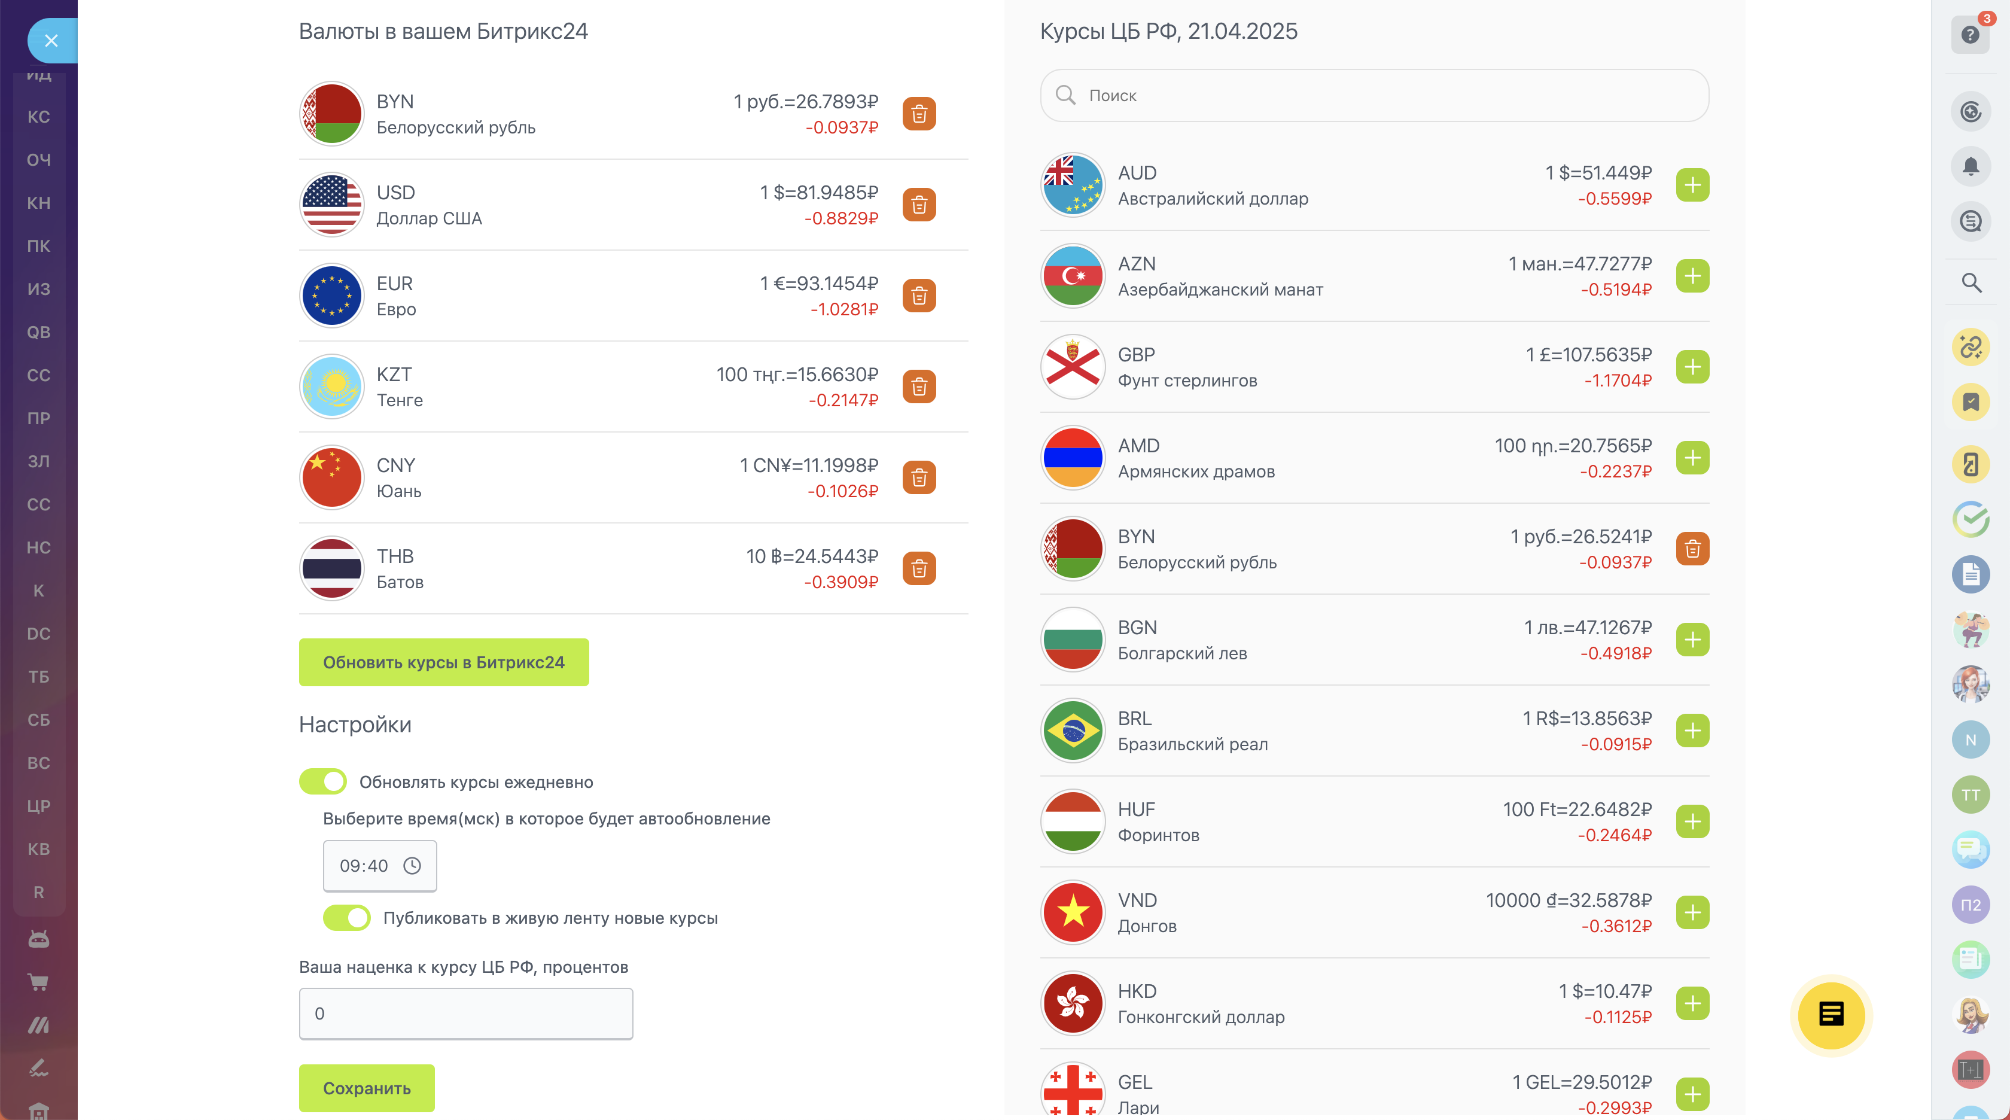Remove BYN from the ЦБ РФ list

1692,549
